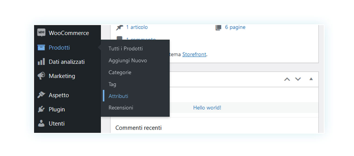Open the Storefront theme link
The image size is (354, 156).
(x=194, y=54)
